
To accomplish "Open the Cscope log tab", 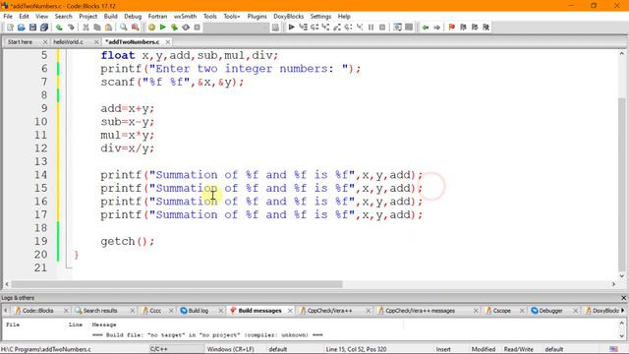I will [501, 311].
